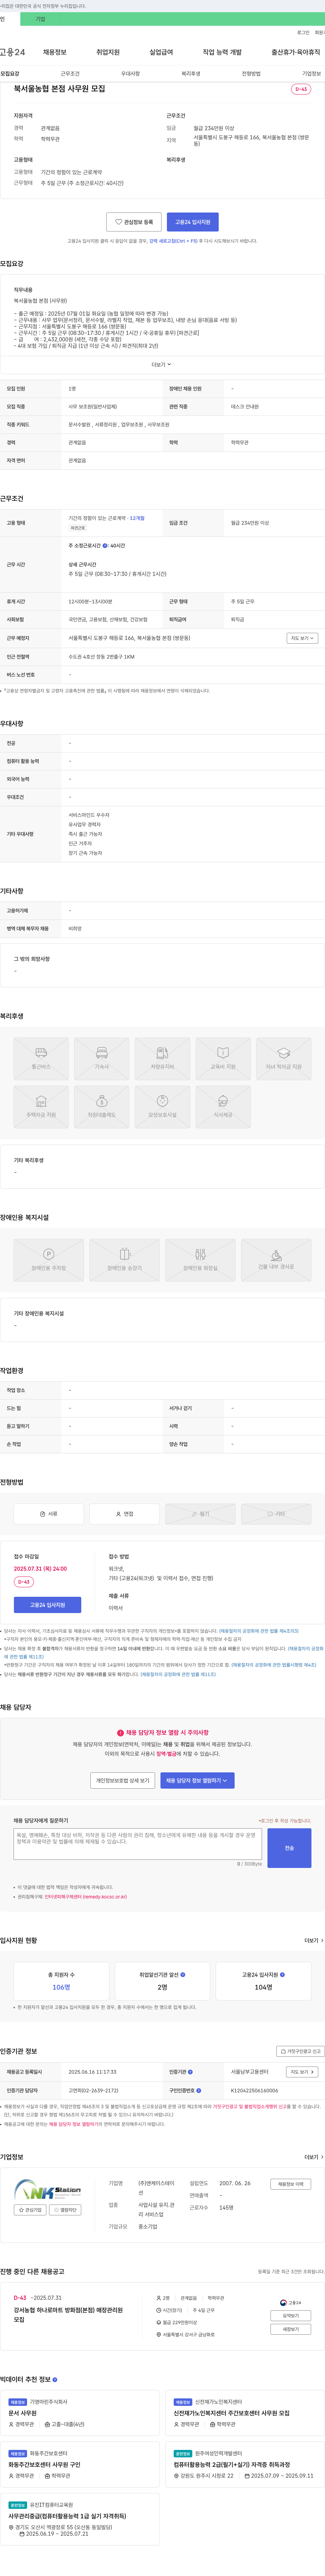Open the 사무관리중급 컴퓨터활용능력 1급 course
The width and height of the screenshot is (325, 2576).
pyautogui.click(x=67, y=2516)
